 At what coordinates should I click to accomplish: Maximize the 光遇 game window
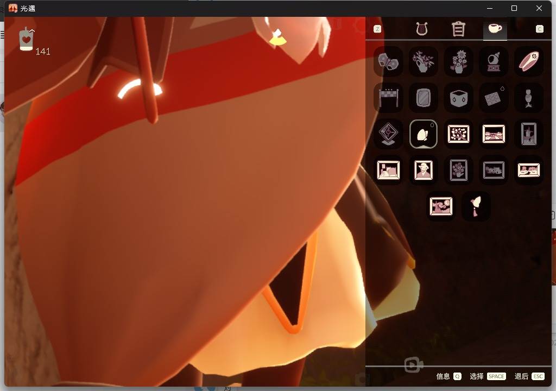click(x=514, y=8)
